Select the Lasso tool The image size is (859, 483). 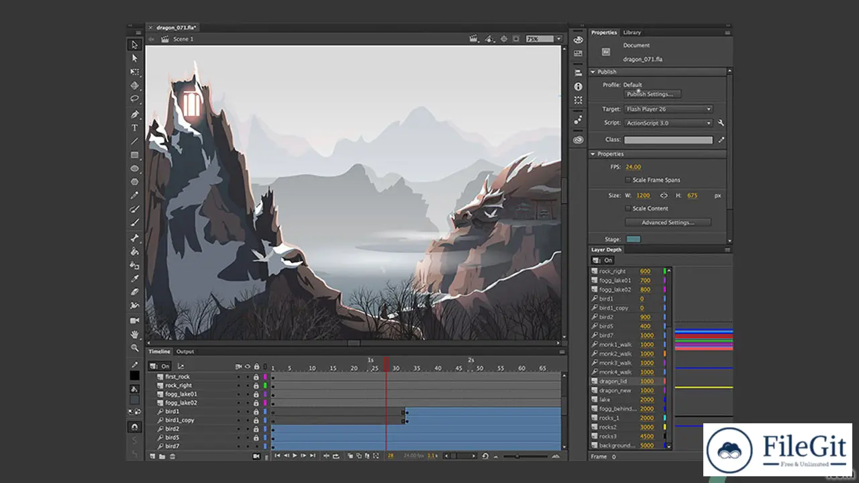click(x=134, y=99)
